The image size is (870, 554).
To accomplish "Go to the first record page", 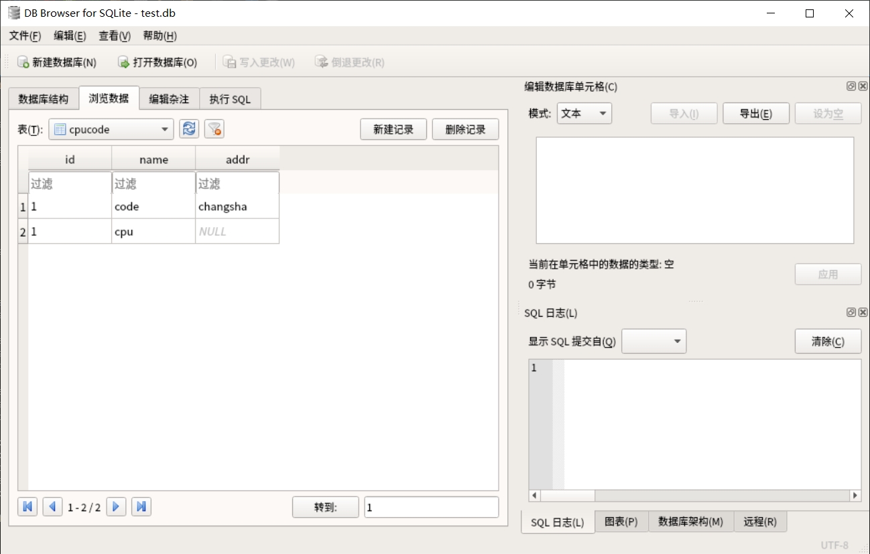I will click(27, 507).
